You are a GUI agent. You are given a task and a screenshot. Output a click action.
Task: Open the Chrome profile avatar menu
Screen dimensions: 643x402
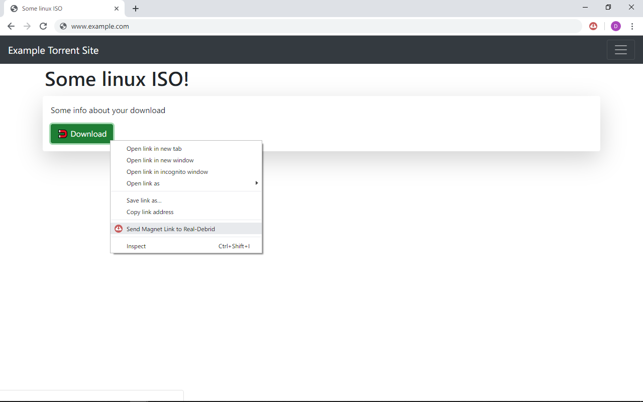616,26
